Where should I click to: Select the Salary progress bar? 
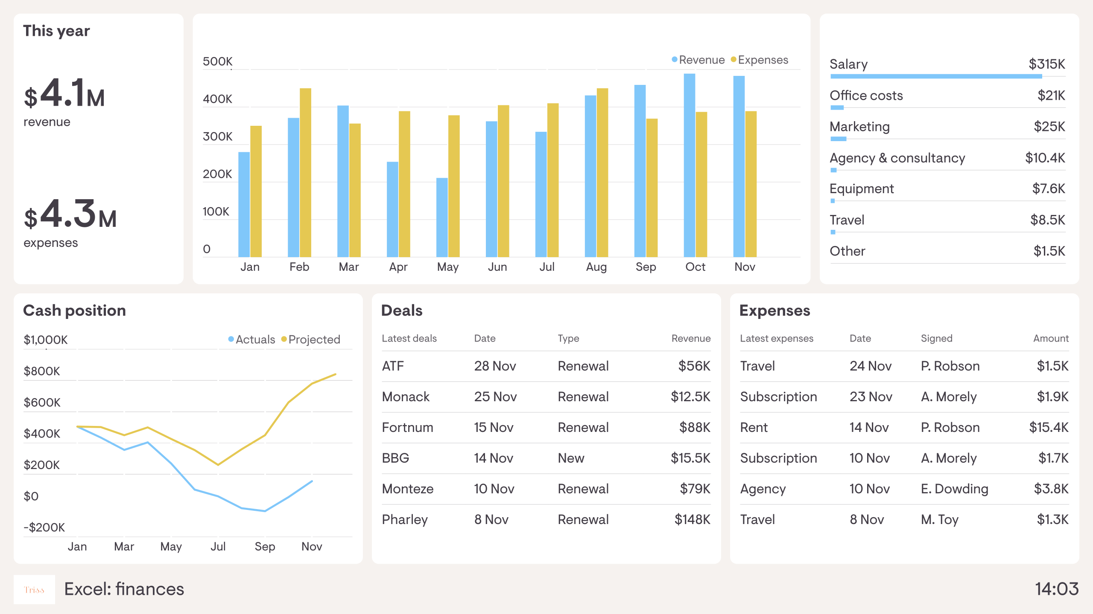936,77
